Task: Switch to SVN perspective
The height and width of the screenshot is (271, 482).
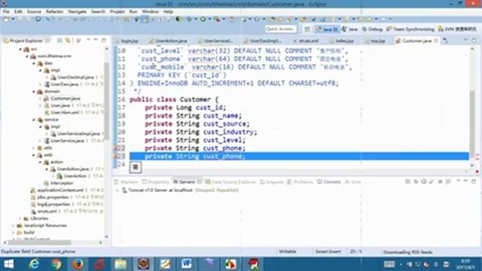Action: coord(457,29)
